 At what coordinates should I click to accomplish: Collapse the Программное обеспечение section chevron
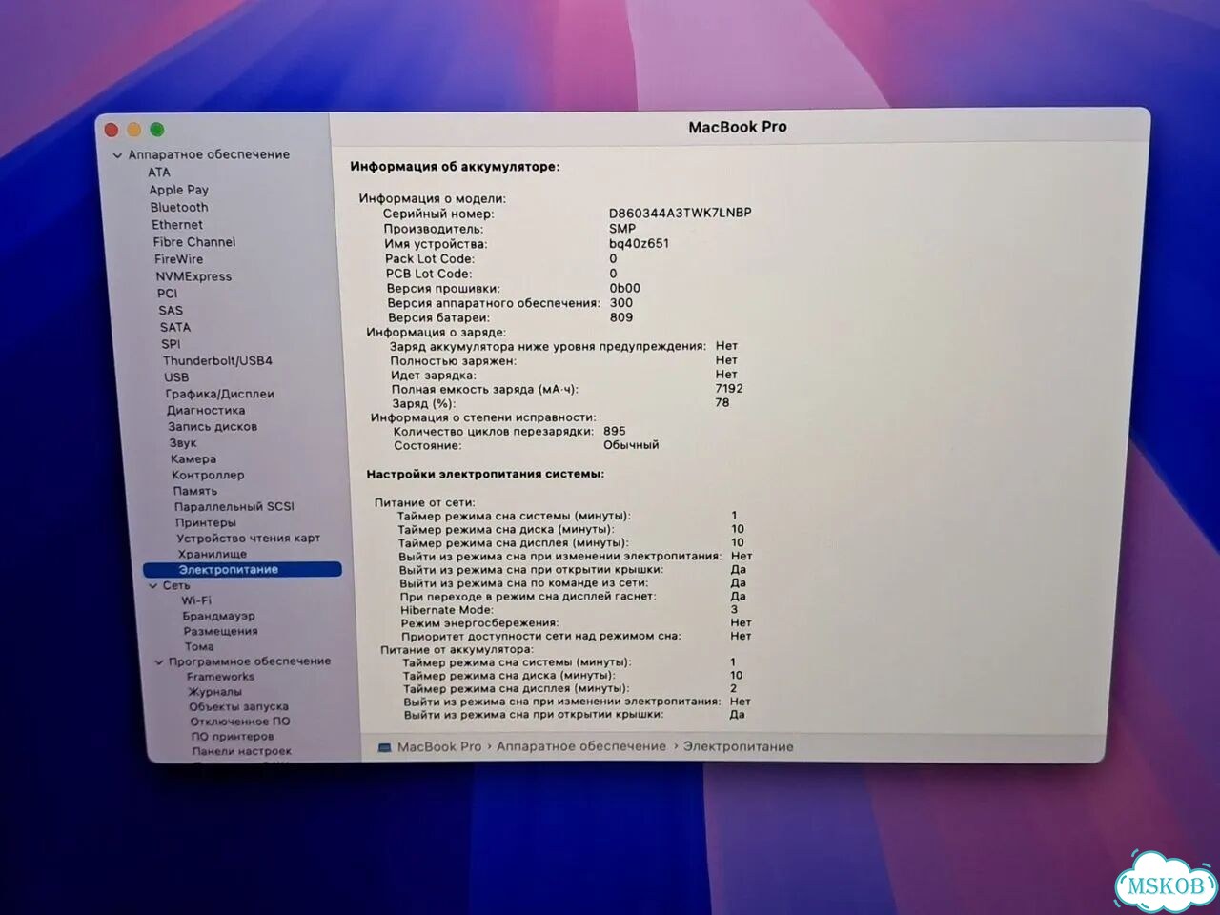[159, 661]
